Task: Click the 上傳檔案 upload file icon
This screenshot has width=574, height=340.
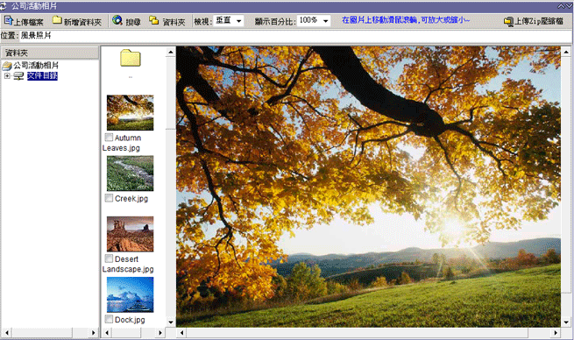Action: 9,20
